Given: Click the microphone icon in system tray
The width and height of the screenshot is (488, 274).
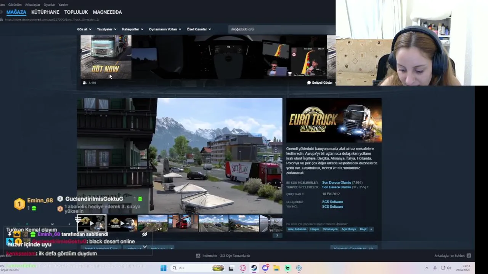Looking at the screenshot, I should pyautogui.click(x=435, y=268).
